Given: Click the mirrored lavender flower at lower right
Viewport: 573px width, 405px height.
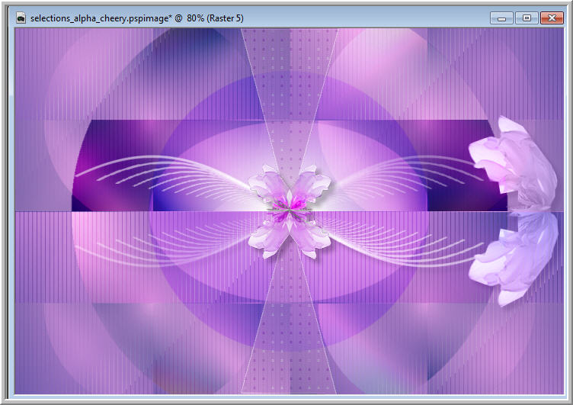Looking at the screenshot, I should (513, 259).
